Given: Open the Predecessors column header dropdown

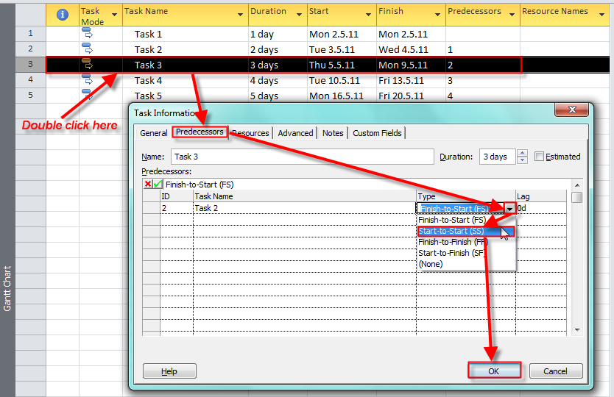Looking at the screenshot, I should pos(512,15).
